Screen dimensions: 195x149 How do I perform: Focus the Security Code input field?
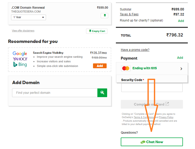[x=152, y=88]
